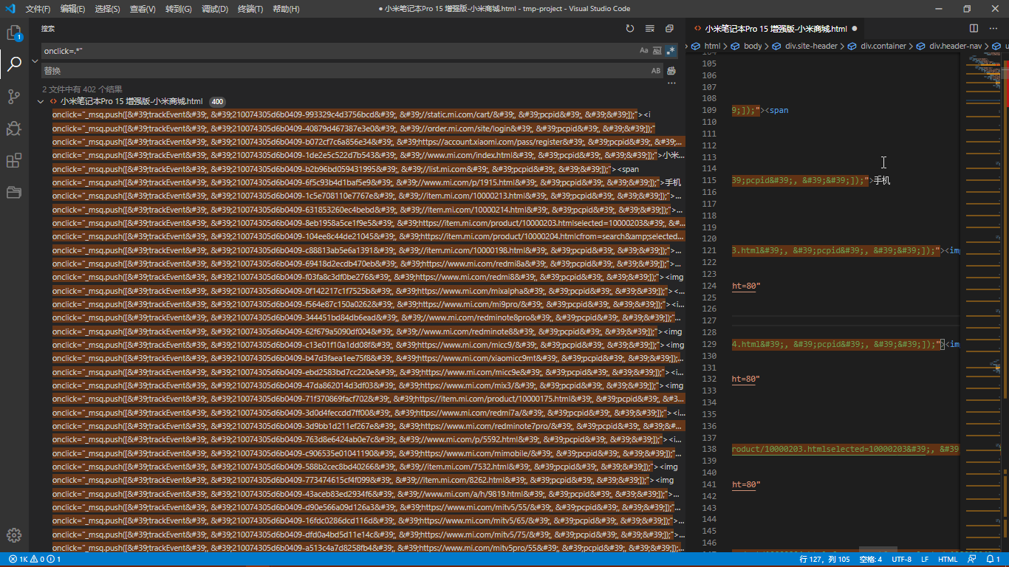The width and height of the screenshot is (1009, 567).
Task: Open the Explorer view in activity bar
Action: [x=15, y=32]
